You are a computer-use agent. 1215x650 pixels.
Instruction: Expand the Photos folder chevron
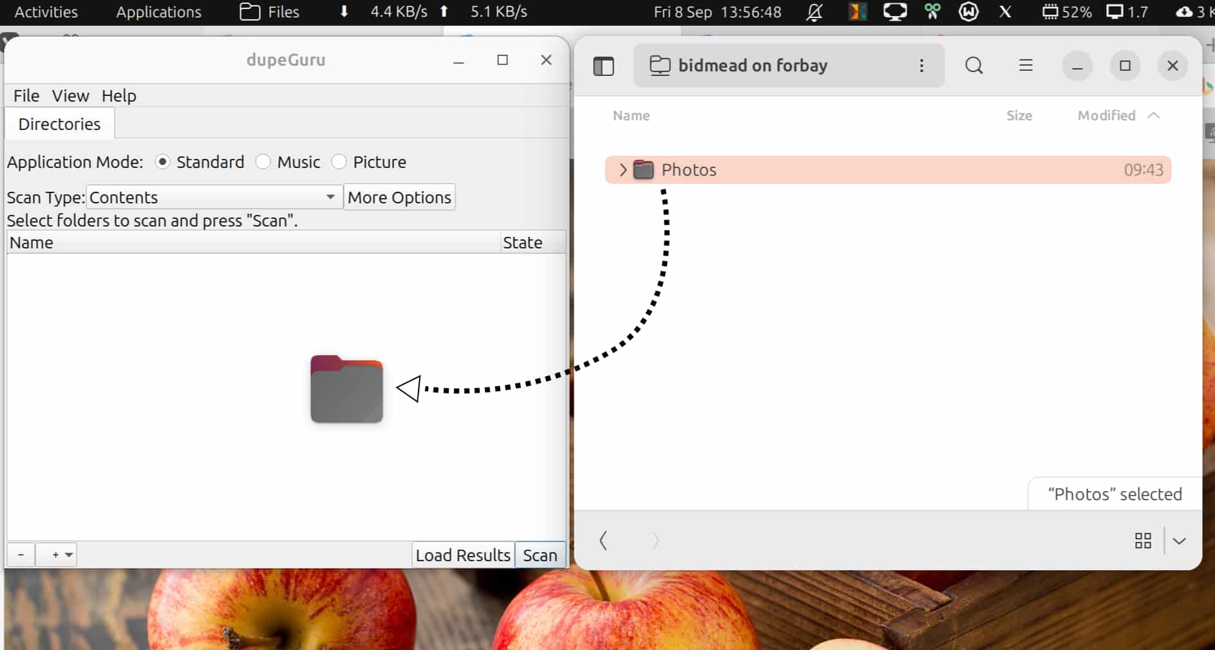623,170
